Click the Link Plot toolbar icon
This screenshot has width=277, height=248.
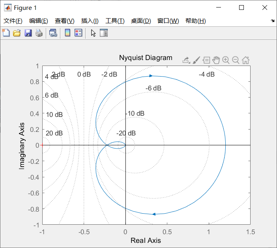tap(53, 33)
